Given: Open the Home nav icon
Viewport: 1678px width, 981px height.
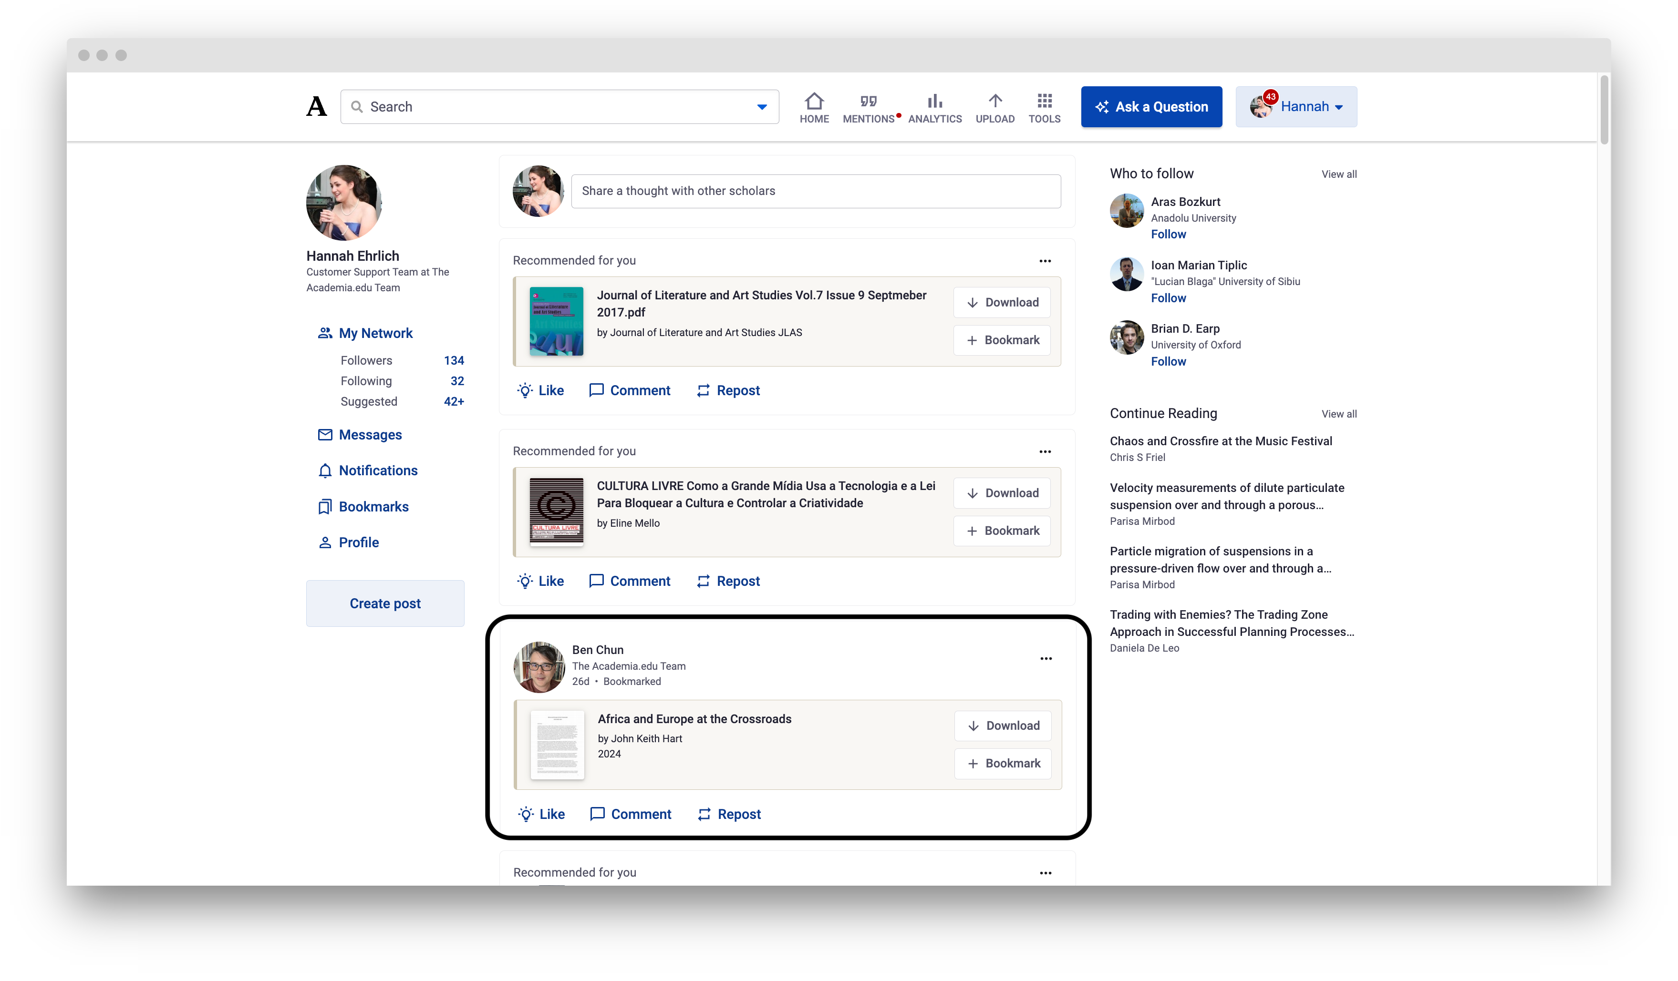Looking at the screenshot, I should point(814,101).
